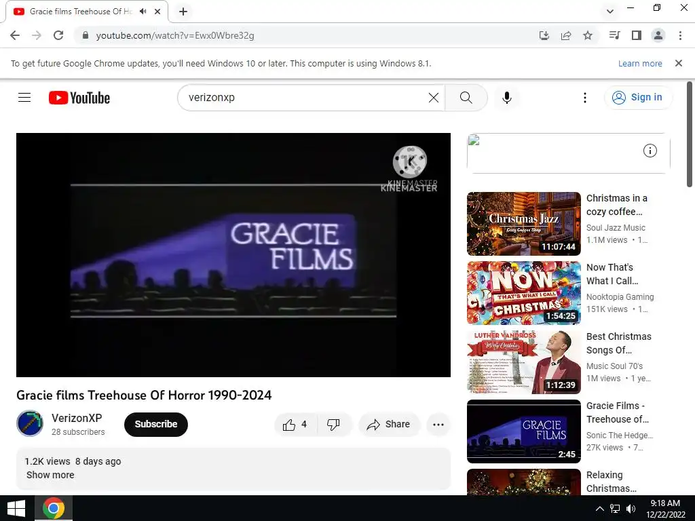Select the Gracie films Treehouse tab
Screen dimensions: 695x521
80,12
